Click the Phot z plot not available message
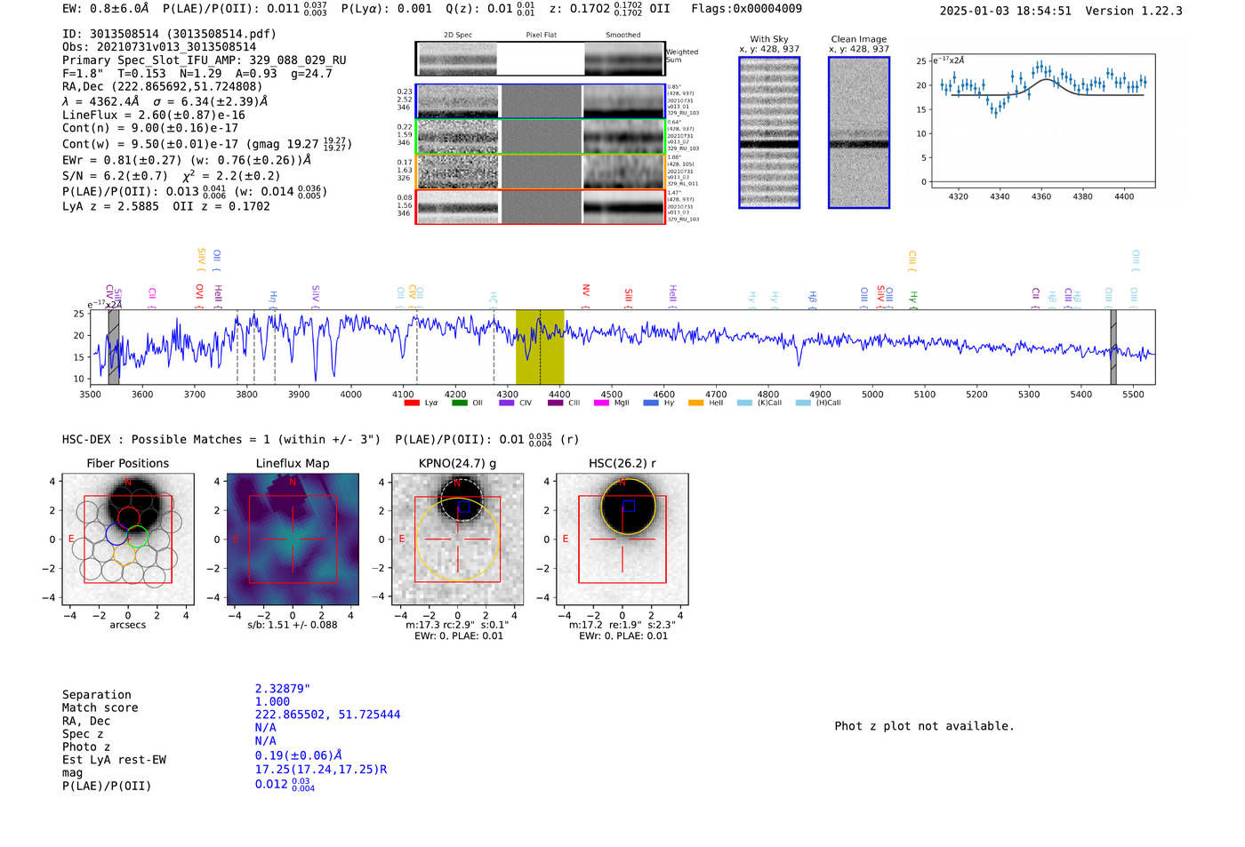Viewport: 1245px width, 847px height. click(924, 726)
